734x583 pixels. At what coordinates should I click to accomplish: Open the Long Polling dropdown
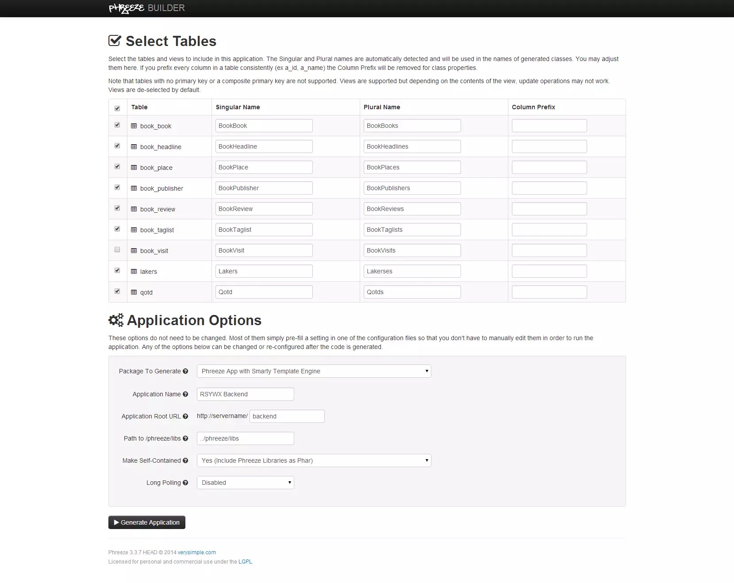(x=245, y=483)
